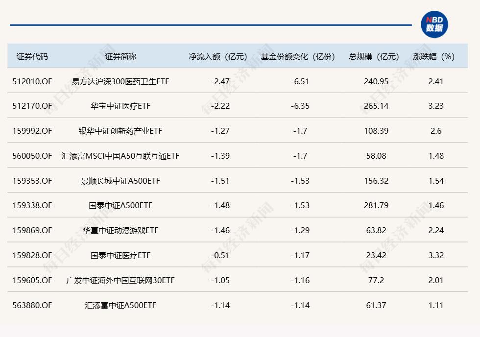Click the 基金份额变化(亿份) column header
This screenshot has height=337, width=480.
pos(298,57)
